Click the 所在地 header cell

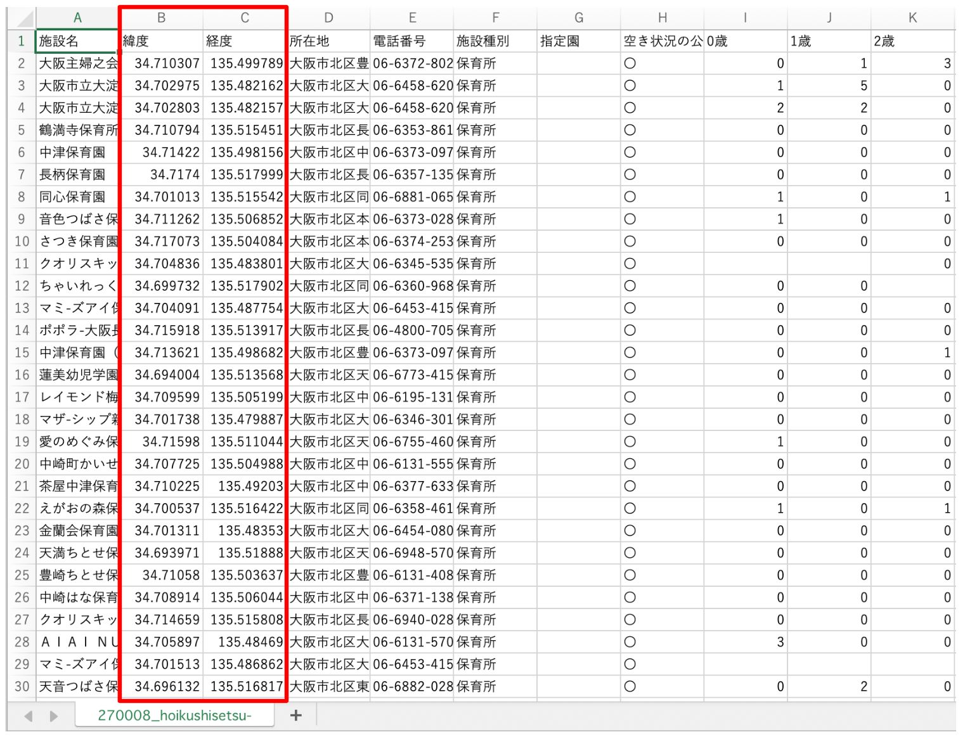pyautogui.click(x=328, y=41)
